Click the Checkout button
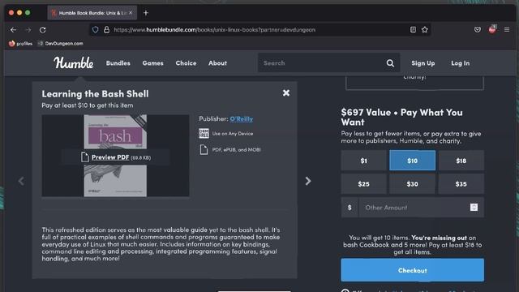 pos(413,270)
